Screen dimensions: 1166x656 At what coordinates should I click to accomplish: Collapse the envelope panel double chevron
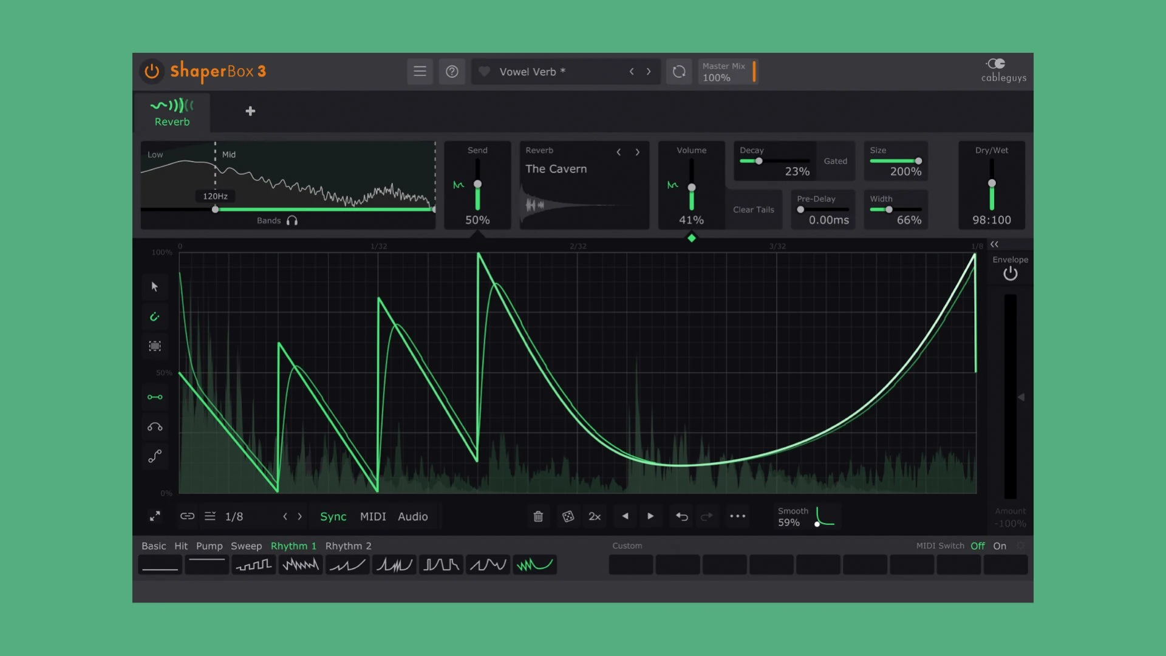pos(994,244)
